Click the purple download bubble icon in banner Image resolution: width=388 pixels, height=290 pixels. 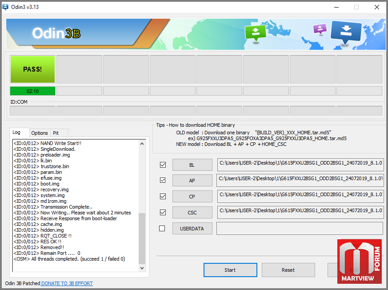coord(320,29)
